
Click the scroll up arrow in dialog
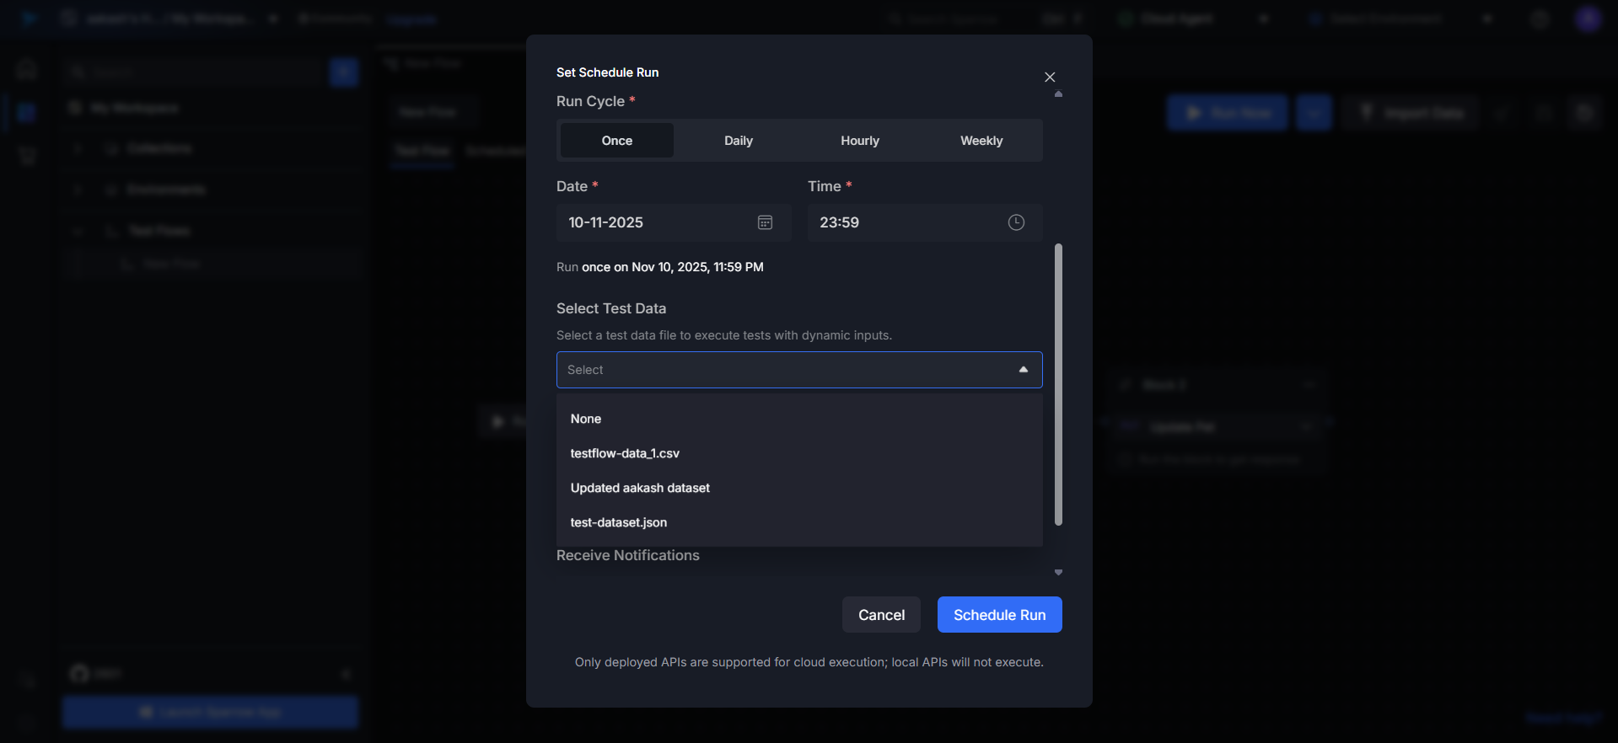click(x=1058, y=94)
